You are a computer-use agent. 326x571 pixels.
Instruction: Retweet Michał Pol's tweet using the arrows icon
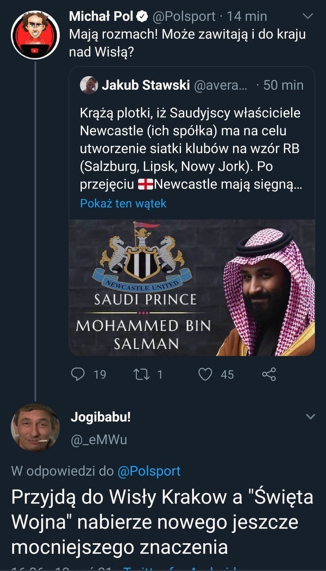coord(141,374)
